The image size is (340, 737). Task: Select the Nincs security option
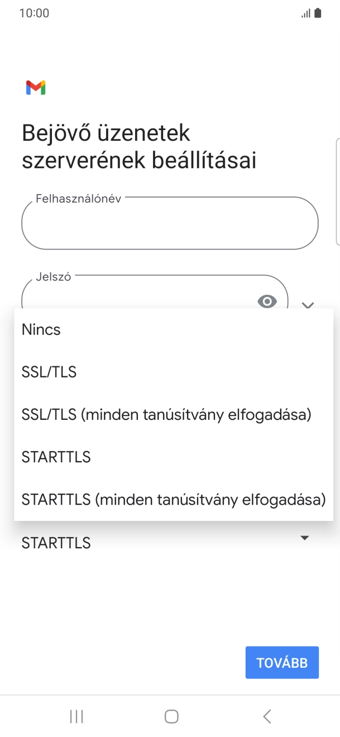coord(41,329)
